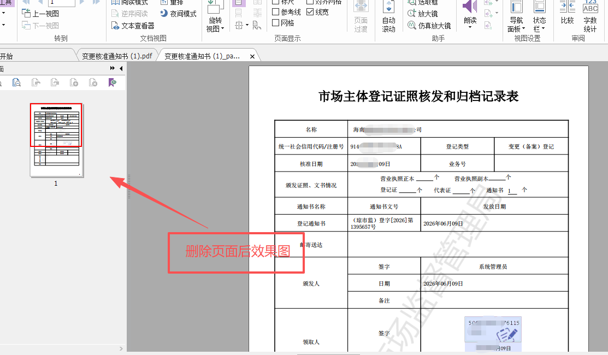
Task: Open the navigation panel (导航面板) menu
Action: click(x=516, y=17)
